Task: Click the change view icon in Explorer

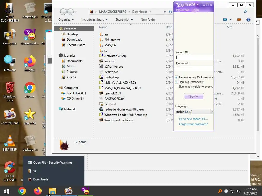Action: pos(225,20)
